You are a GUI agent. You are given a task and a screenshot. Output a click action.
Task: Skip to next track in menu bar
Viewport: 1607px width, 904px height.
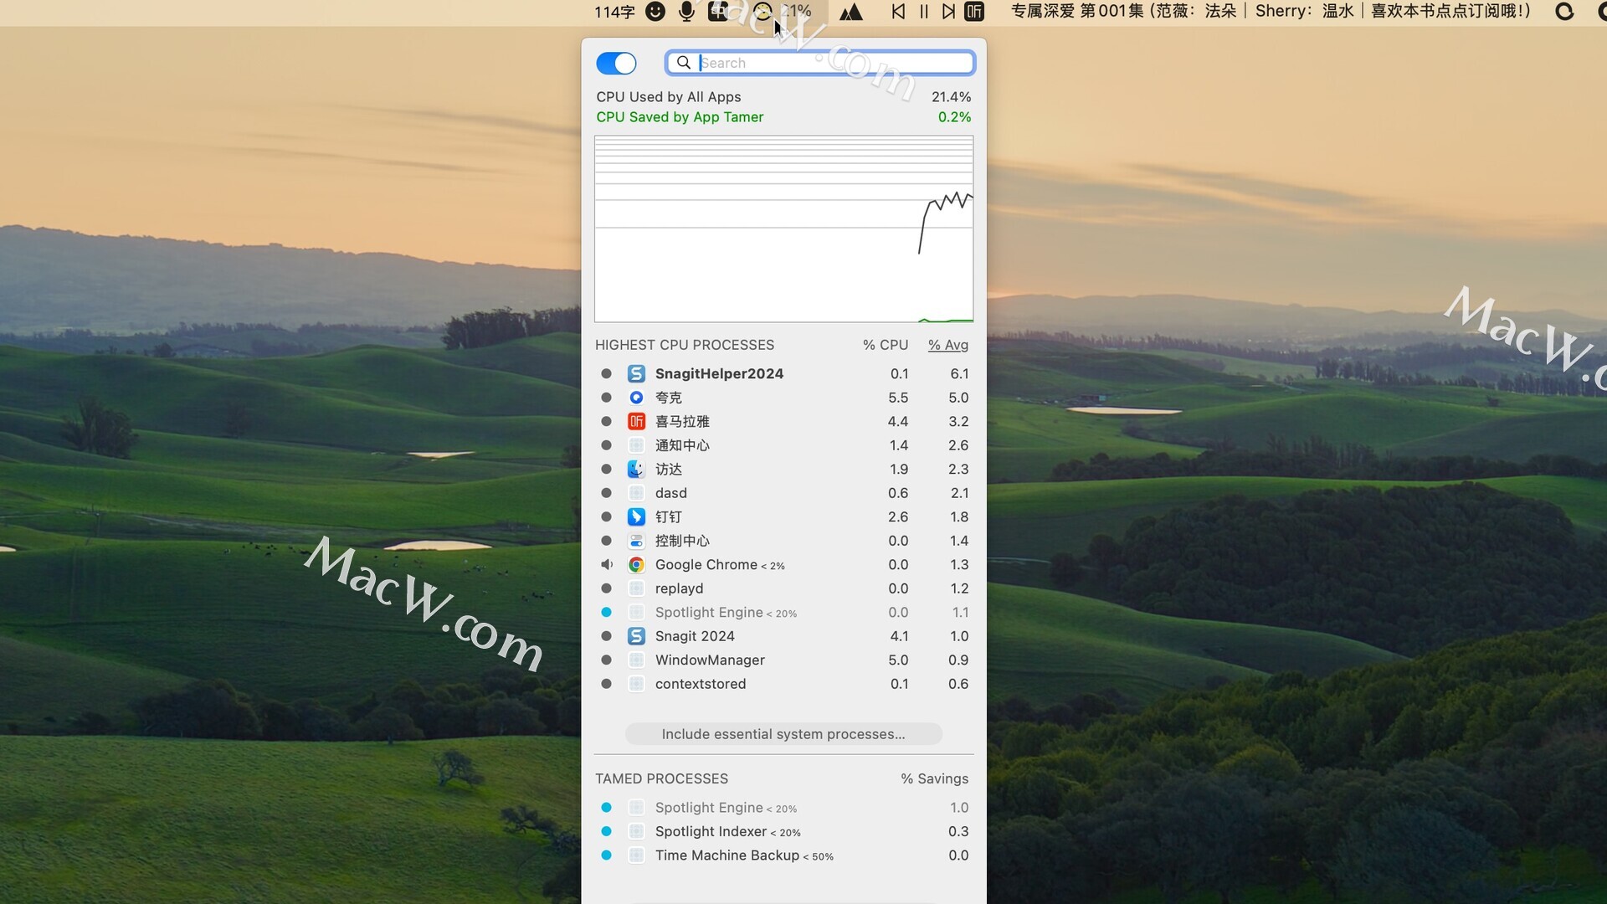coord(948,12)
